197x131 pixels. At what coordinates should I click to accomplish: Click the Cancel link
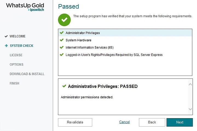tap(124, 122)
